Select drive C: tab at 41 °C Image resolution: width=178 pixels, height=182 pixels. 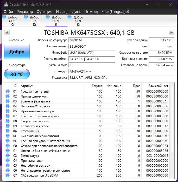pyautogui.click(x=12, y=21)
